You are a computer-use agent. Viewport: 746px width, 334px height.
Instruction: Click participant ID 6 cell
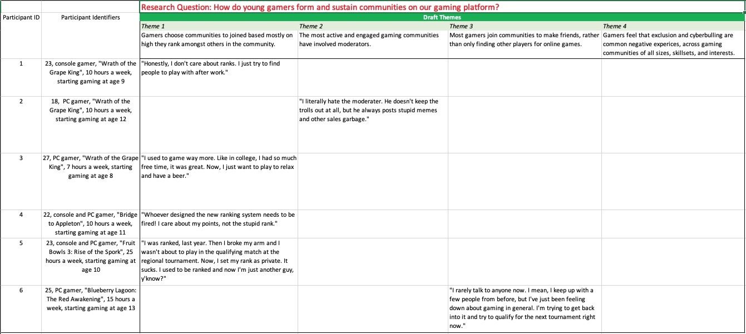click(x=21, y=309)
